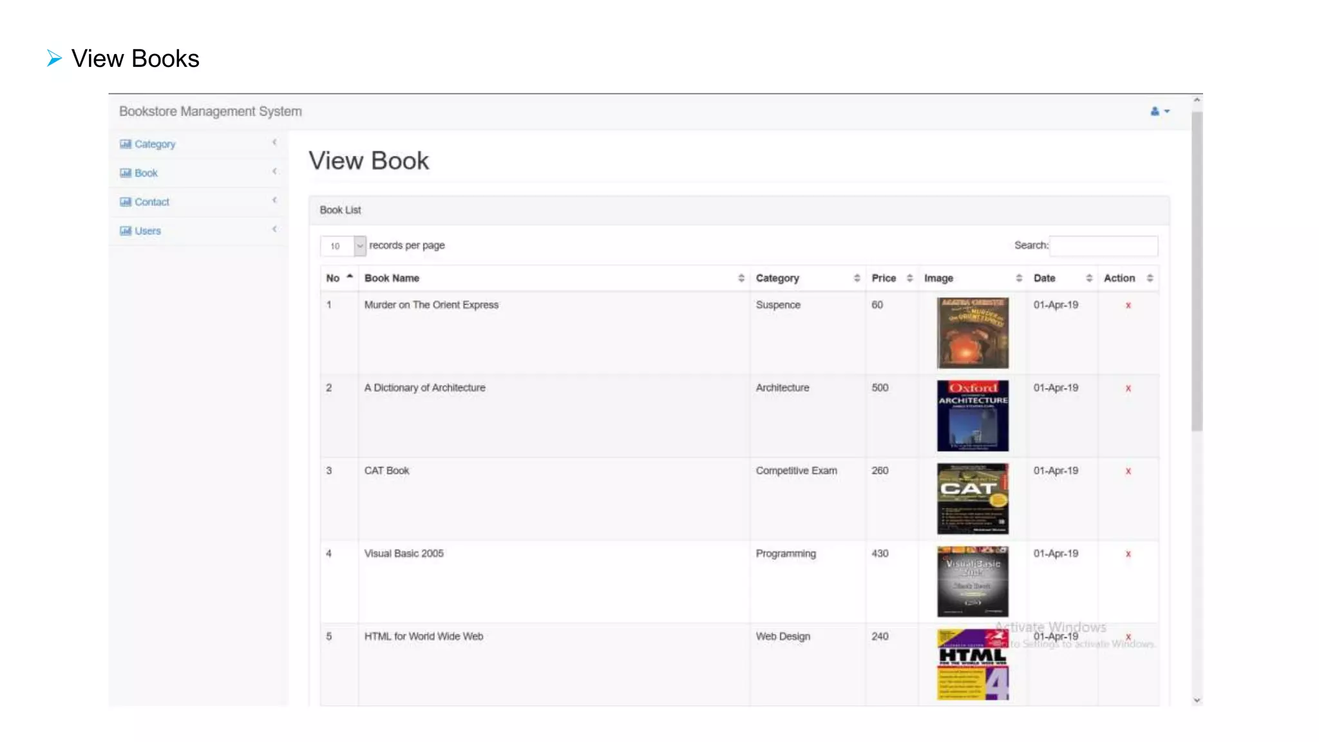Open the Book menu item
Viewport: 1319px width, 742px height.
click(146, 173)
